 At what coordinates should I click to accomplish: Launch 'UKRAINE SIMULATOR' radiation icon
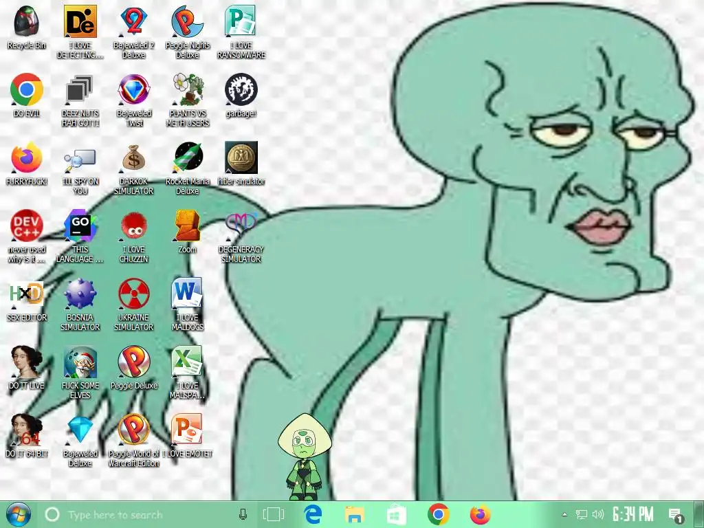[x=134, y=294]
